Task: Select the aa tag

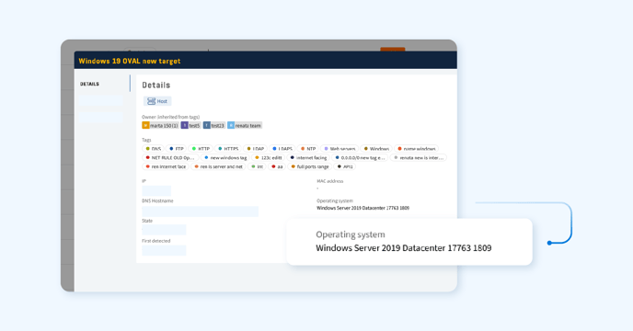Action: click(x=277, y=166)
